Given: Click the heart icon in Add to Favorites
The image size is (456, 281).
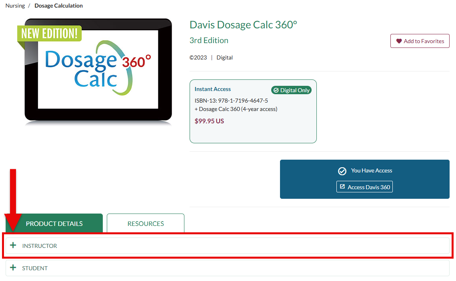Looking at the screenshot, I should (399, 41).
